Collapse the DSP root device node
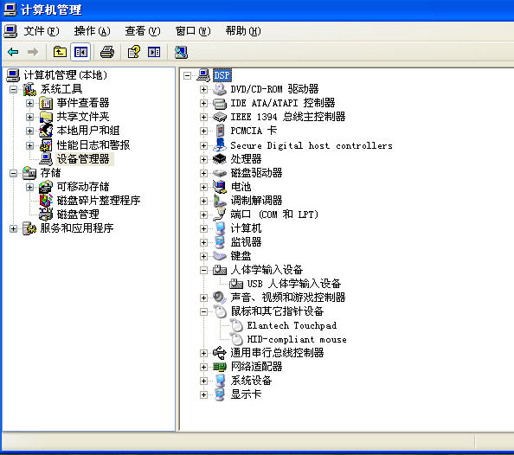 click(x=187, y=76)
